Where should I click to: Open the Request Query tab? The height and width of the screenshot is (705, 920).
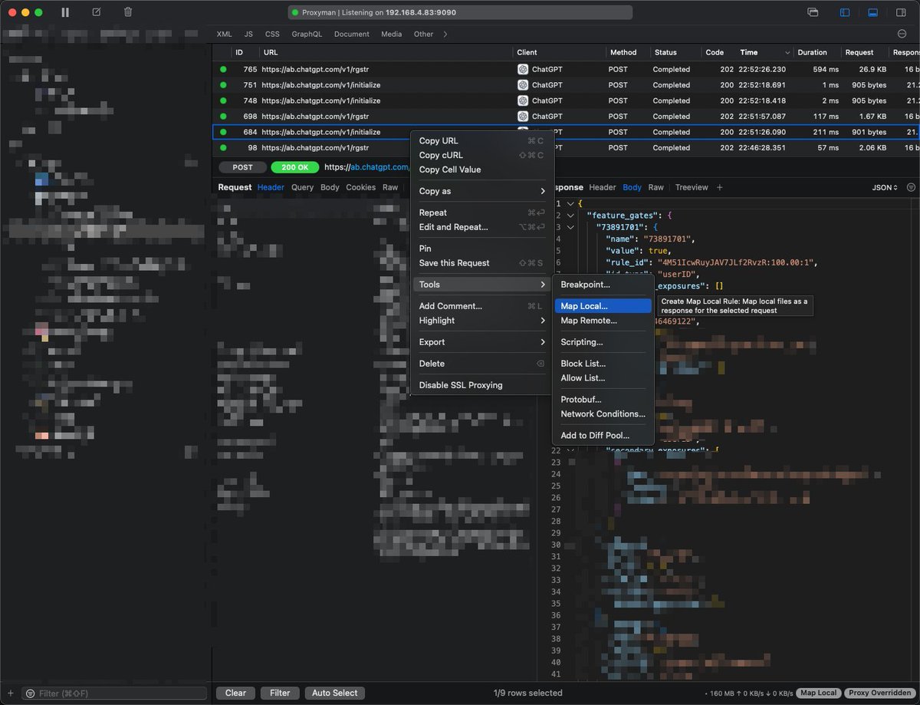302,187
